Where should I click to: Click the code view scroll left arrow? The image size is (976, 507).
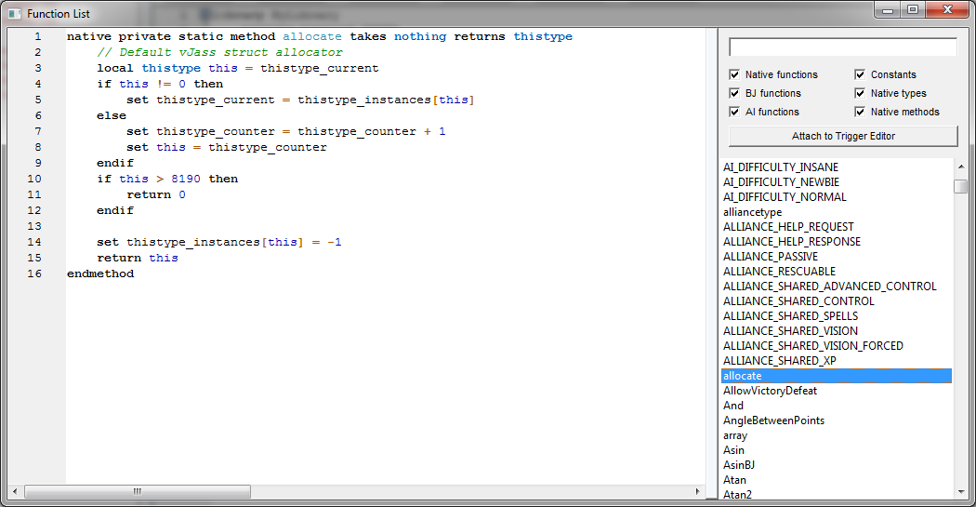[x=15, y=491]
